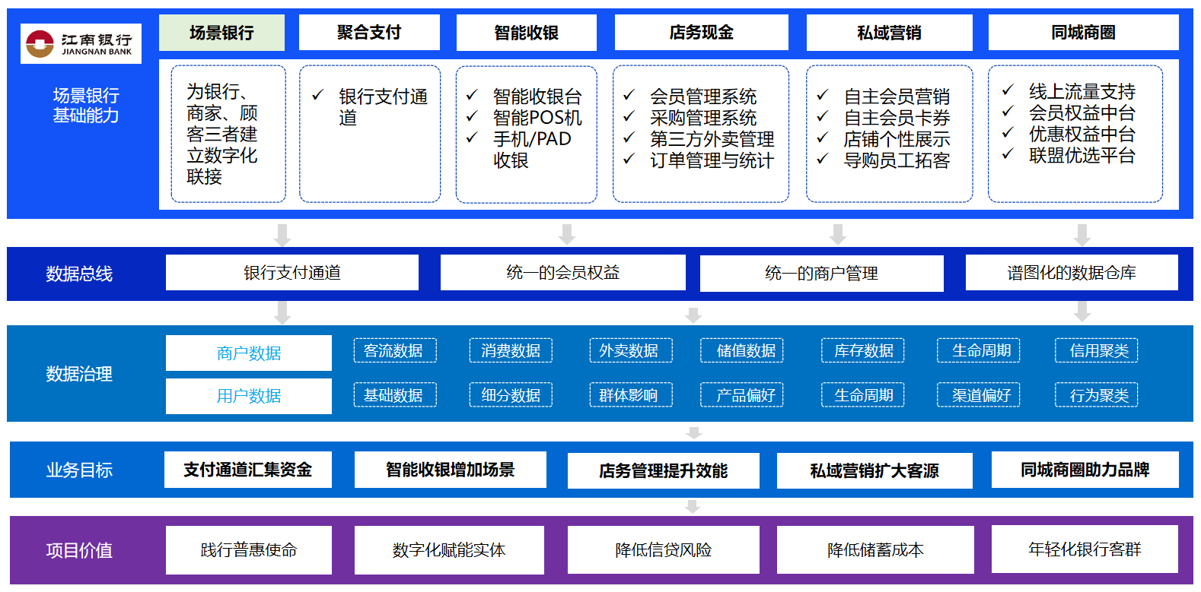
Task: Click the 商户数据 button
Action: 249,353
